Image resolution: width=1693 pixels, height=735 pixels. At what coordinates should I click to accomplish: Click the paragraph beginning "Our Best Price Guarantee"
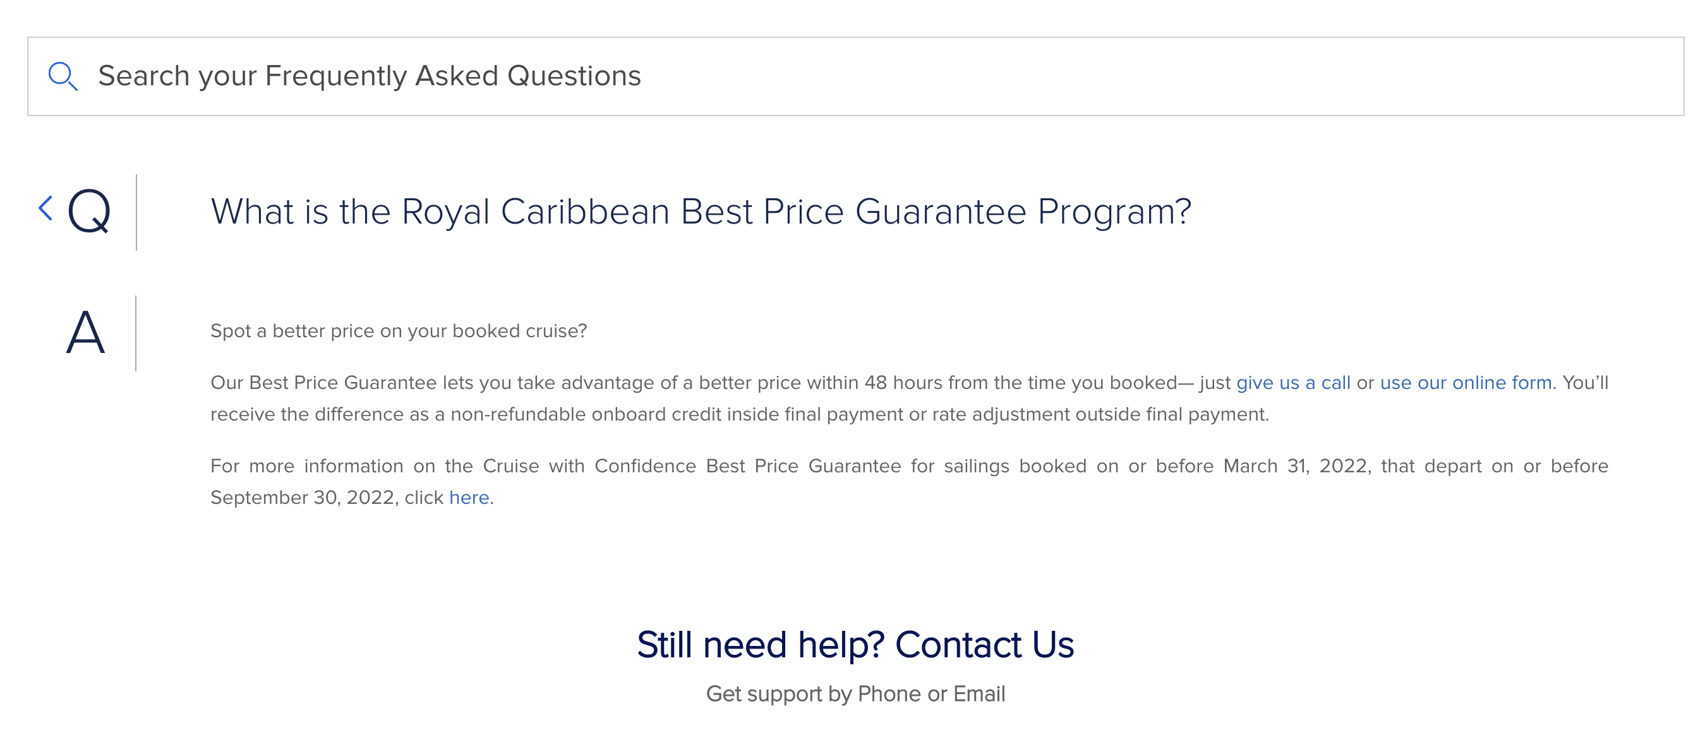click(x=909, y=398)
